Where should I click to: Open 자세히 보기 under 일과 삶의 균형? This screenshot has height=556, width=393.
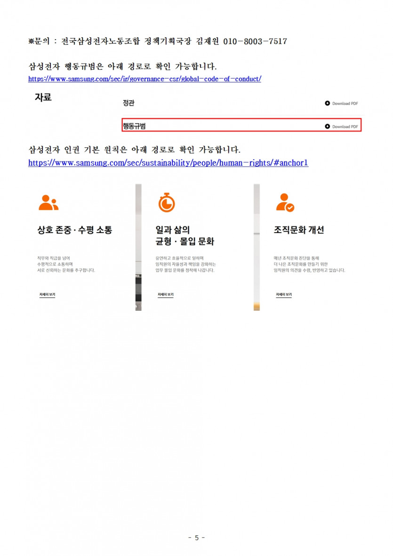[166, 295]
